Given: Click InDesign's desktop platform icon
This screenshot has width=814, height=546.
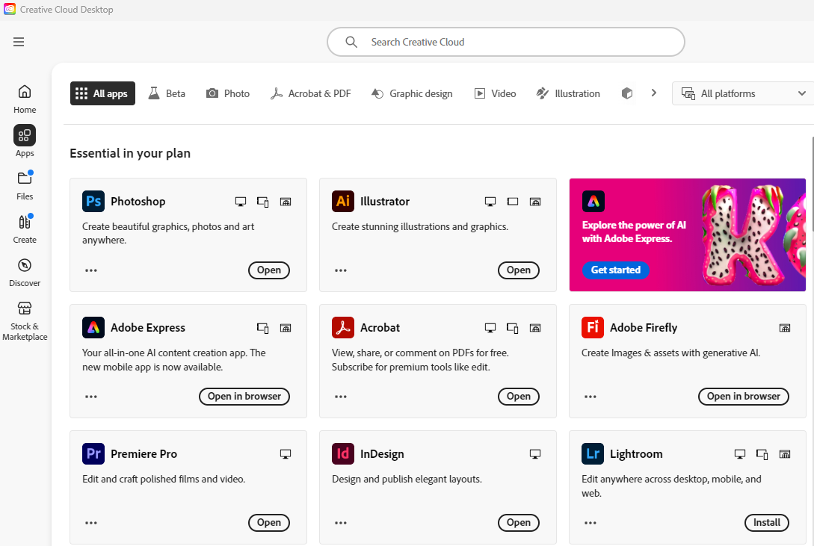Looking at the screenshot, I should [x=535, y=454].
